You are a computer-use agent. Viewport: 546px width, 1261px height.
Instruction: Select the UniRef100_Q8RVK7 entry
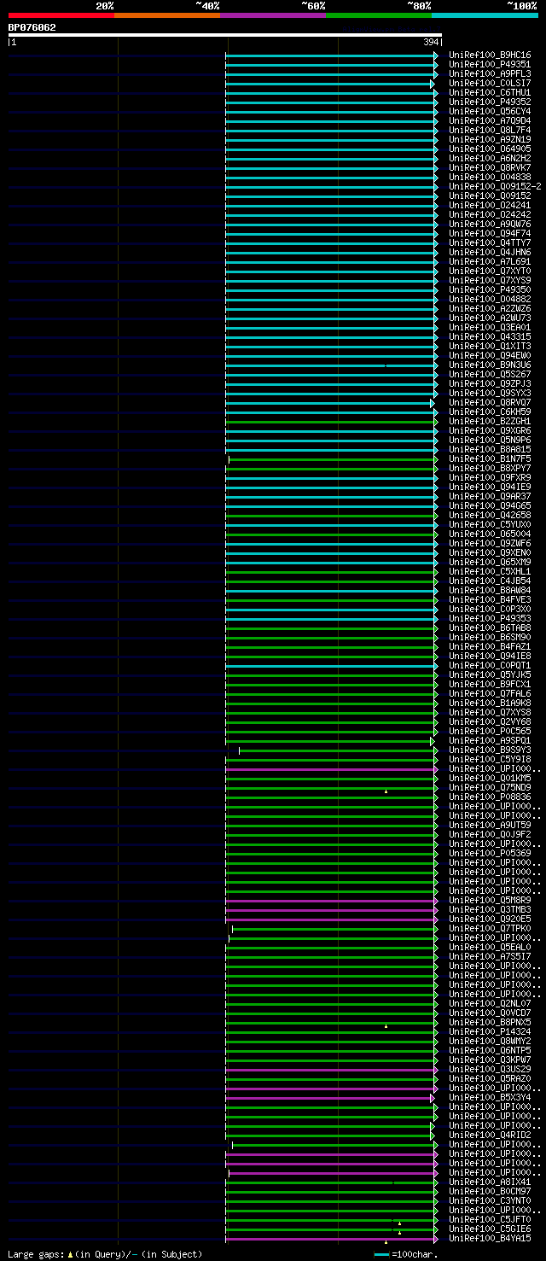[490, 167]
